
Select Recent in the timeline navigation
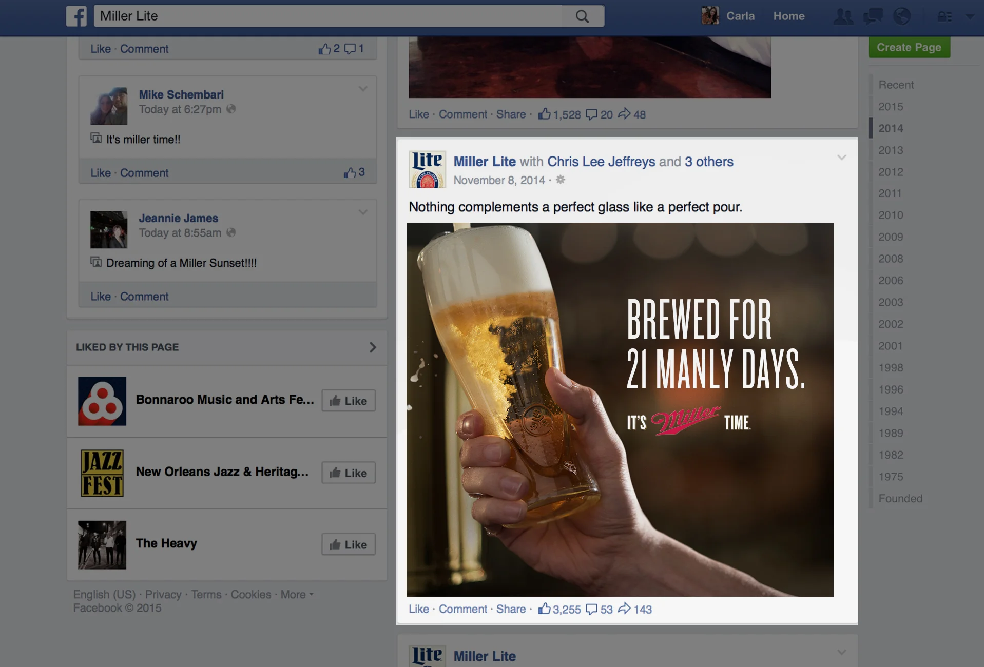pos(896,85)
